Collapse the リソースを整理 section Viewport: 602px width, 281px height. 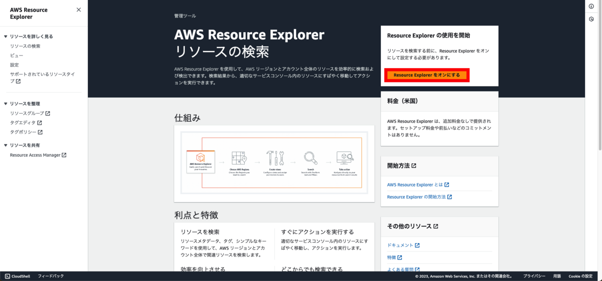[6, 104]
